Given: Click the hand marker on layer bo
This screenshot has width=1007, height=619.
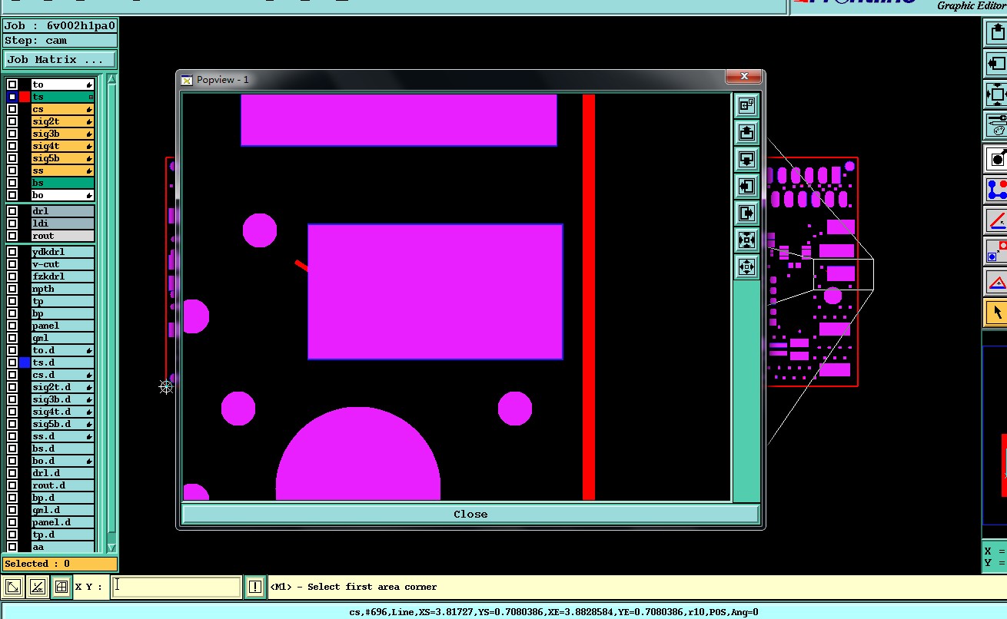Looking at the screenshot, I should point(90,195).
